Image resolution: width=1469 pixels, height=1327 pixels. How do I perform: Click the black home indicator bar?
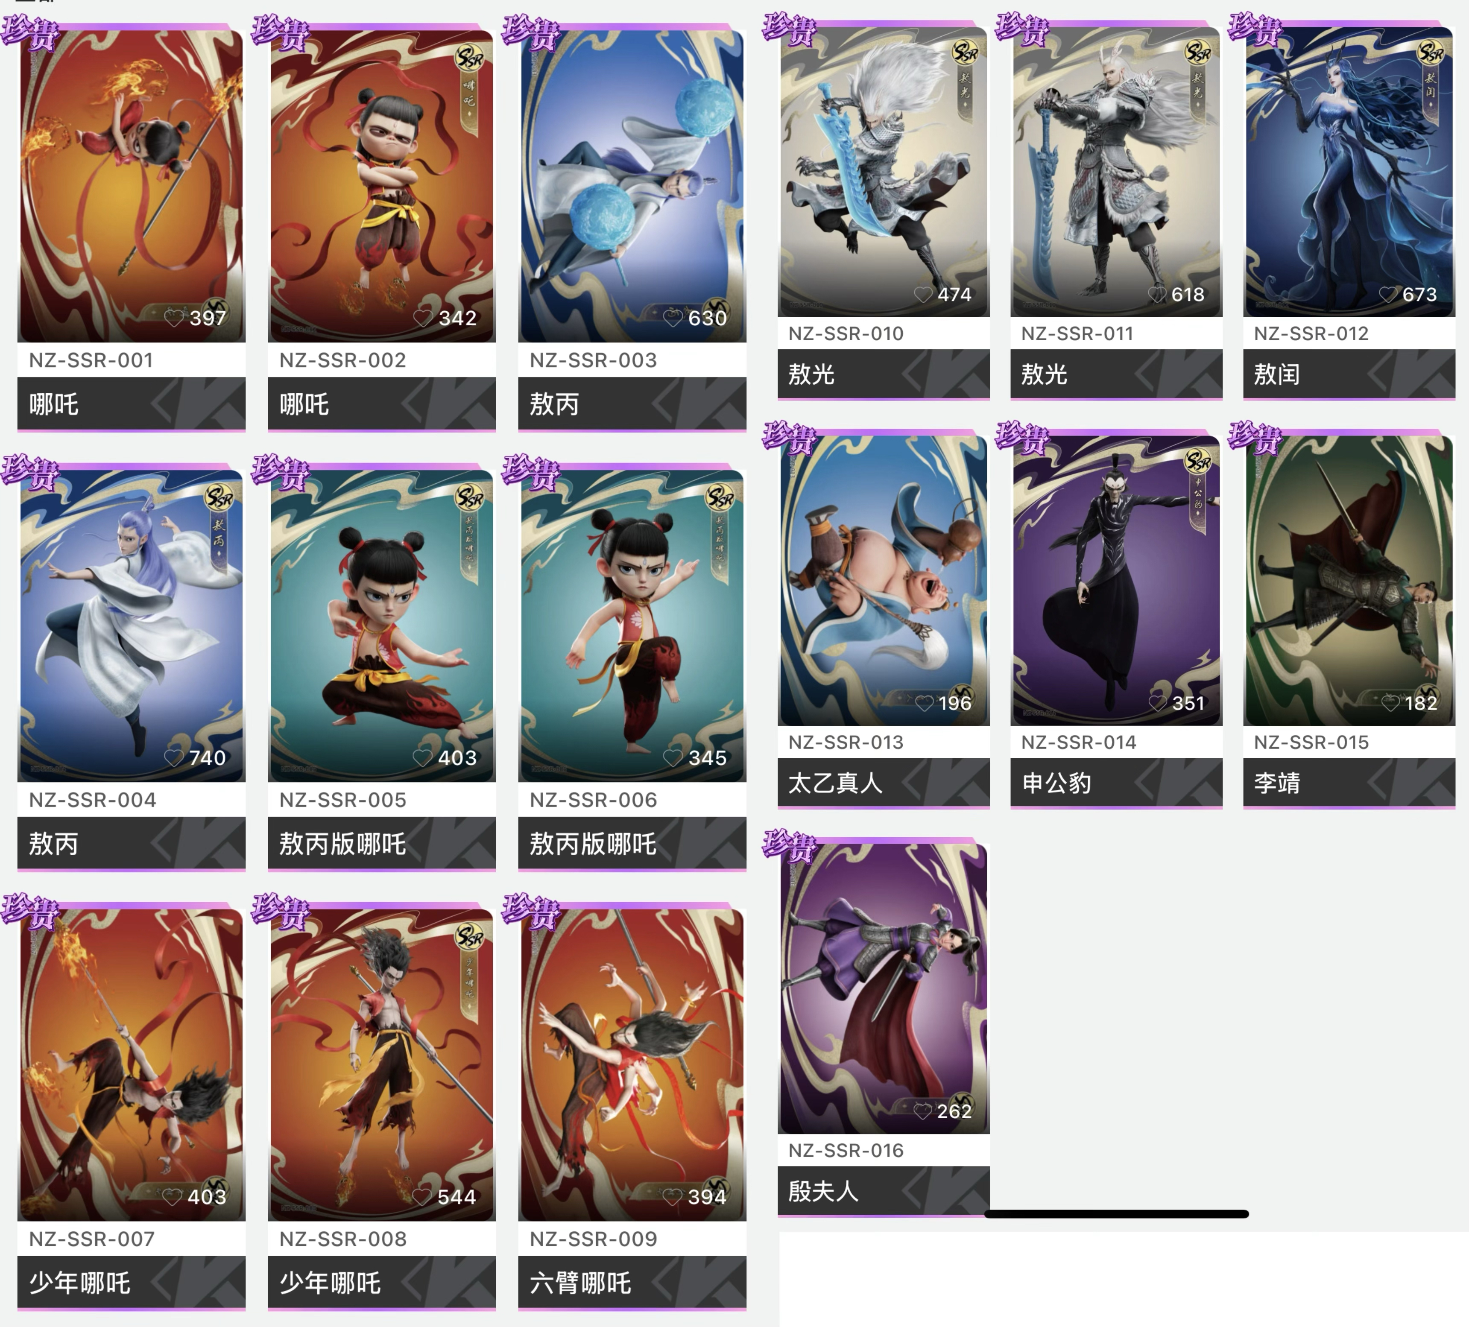[1116, 1214]
